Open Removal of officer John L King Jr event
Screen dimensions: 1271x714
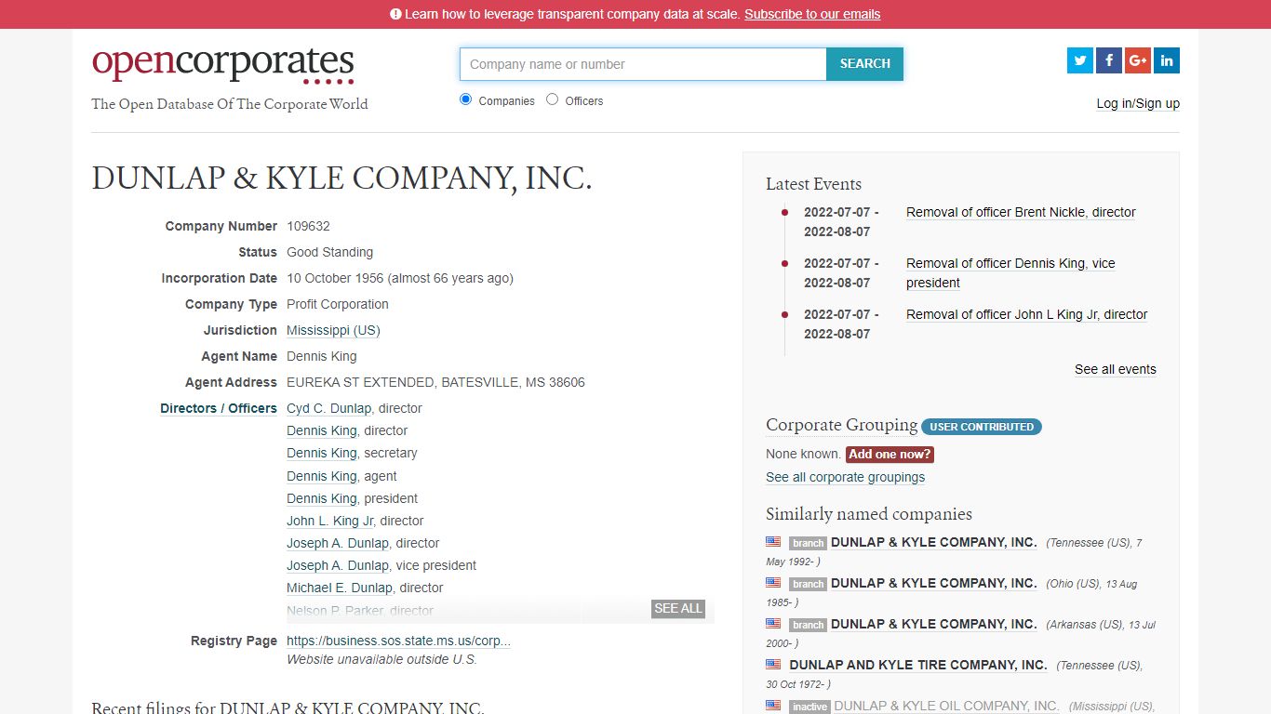(1026, 314)
